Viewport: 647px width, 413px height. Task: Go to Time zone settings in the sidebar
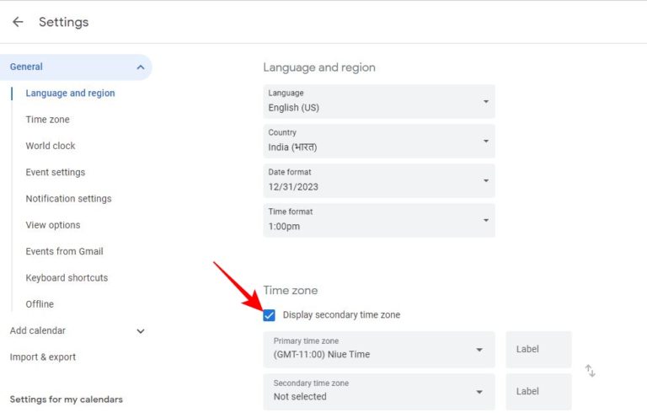[48, 120]
